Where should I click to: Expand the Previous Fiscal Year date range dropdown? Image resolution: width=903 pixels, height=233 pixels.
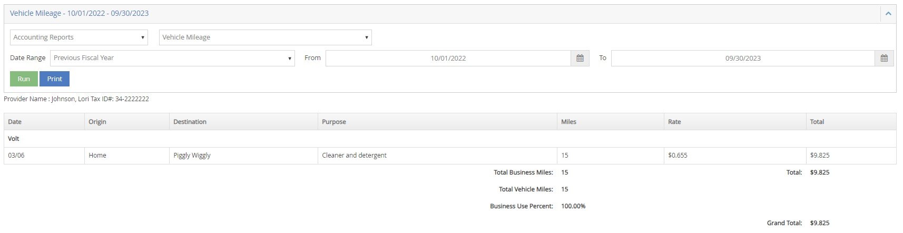click(x=172, y=58)
